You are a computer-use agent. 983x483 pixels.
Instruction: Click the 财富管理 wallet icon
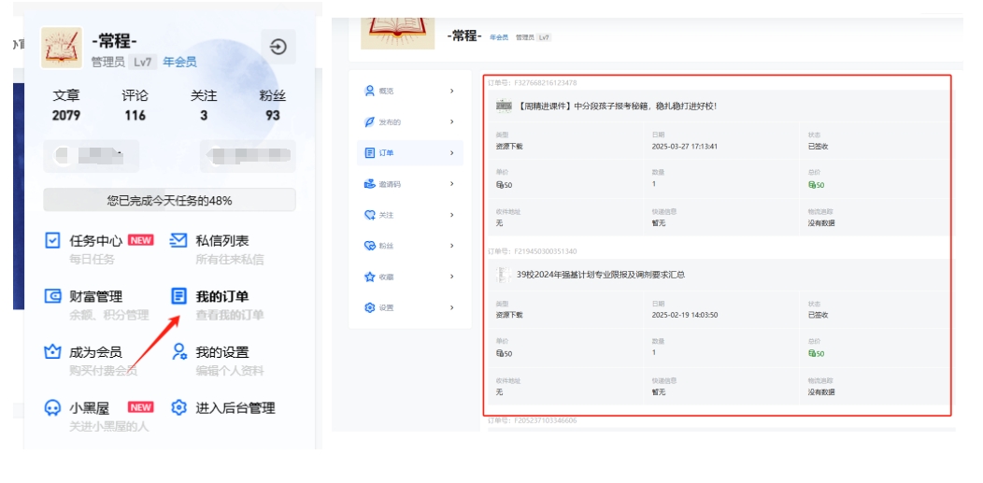[52, 296]
